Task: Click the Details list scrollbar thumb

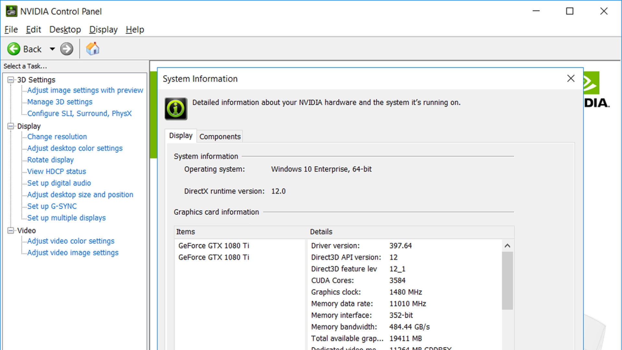Action: click(x=507, y=281)
